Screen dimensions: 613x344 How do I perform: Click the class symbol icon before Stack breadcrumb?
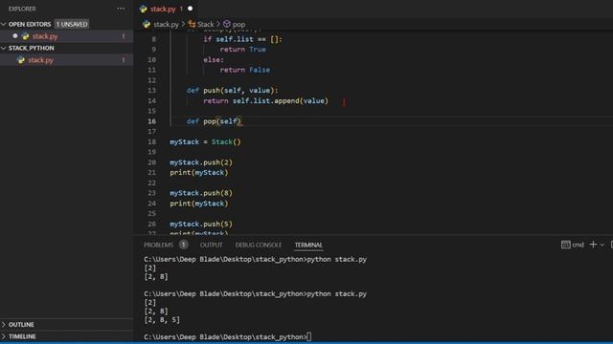point(192,24)
